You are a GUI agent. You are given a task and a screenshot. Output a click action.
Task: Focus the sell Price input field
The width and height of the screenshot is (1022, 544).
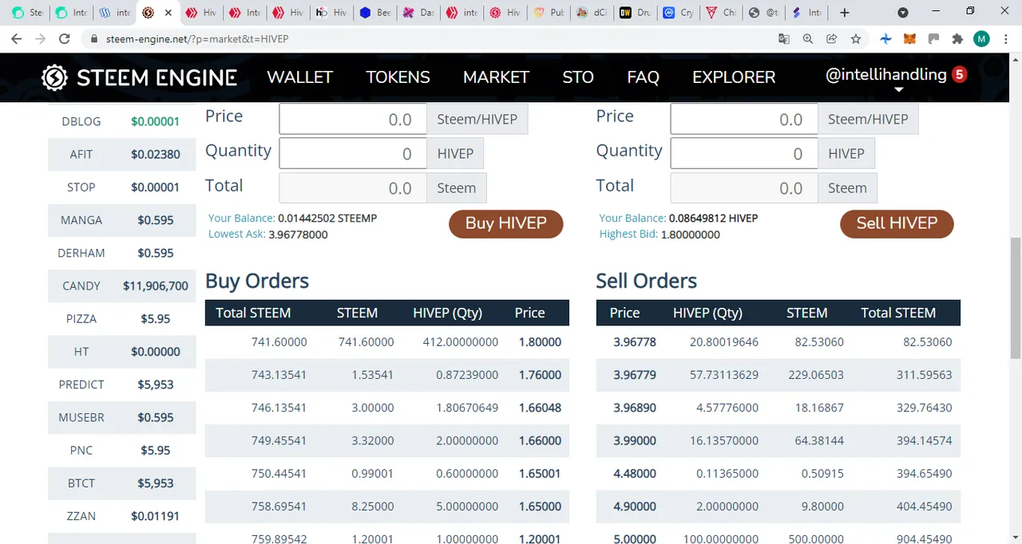coord(743,119)
